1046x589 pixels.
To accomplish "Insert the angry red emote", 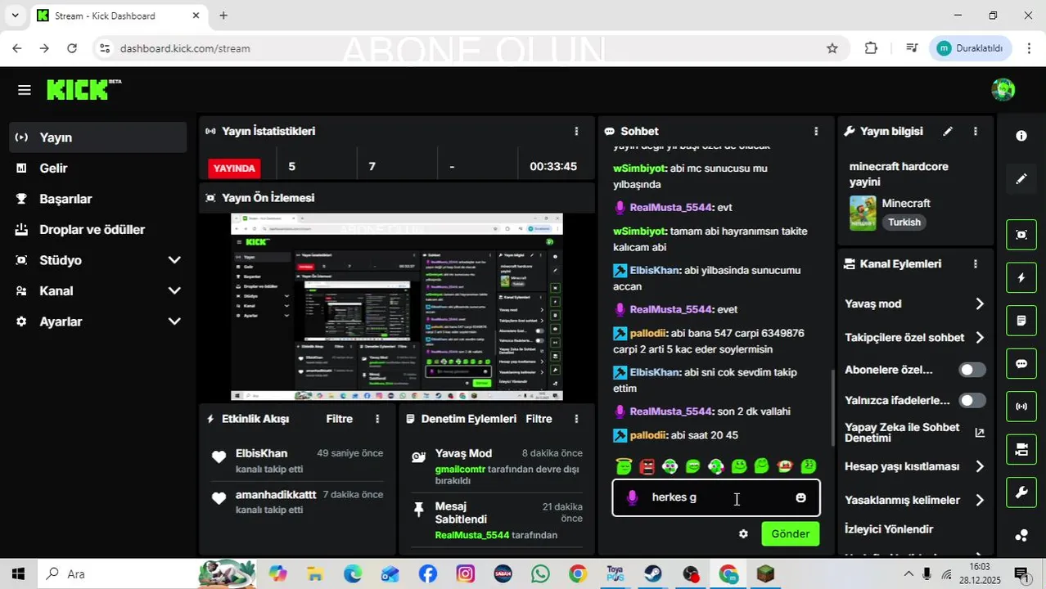I will (x=647, y=466).
